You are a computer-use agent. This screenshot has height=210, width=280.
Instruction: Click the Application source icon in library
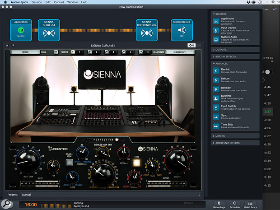pos(216,21)
